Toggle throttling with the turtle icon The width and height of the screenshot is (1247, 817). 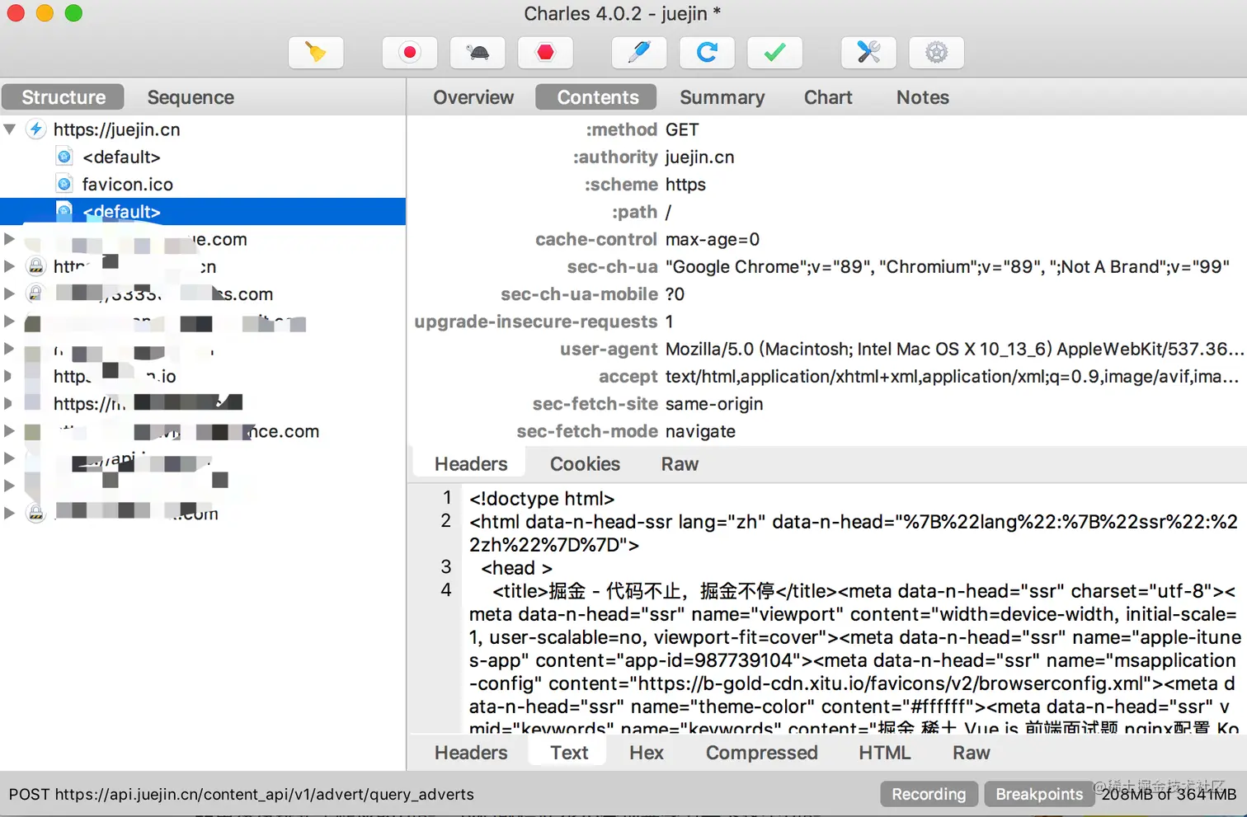pyautogui.click(x=478, y=53)
